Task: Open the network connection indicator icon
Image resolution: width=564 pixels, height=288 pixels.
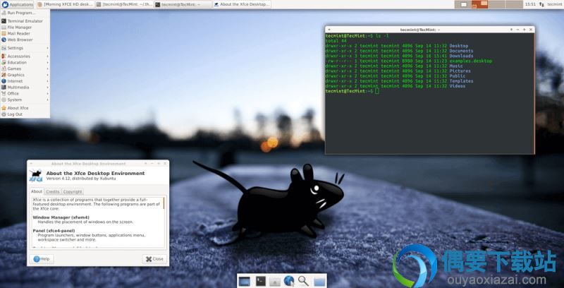Action: 541,4
